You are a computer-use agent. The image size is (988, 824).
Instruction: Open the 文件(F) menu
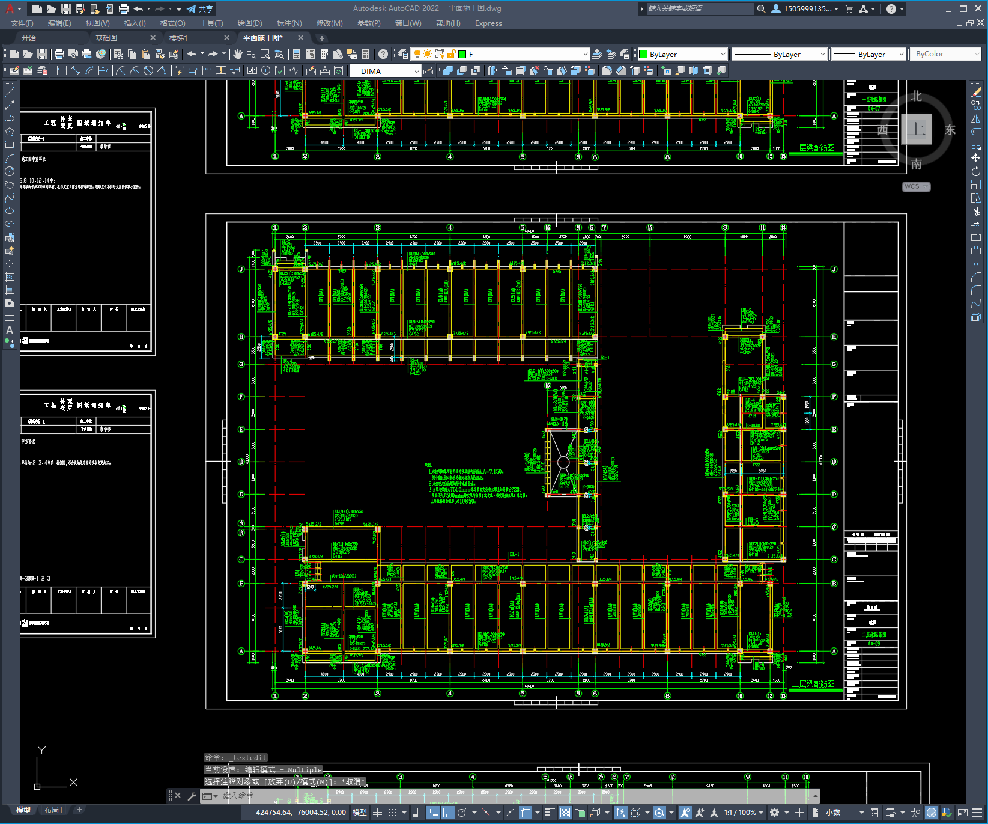point(22,23)
